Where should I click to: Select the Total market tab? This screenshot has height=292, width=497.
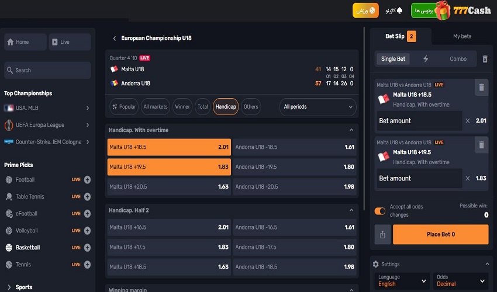[202, 107]
